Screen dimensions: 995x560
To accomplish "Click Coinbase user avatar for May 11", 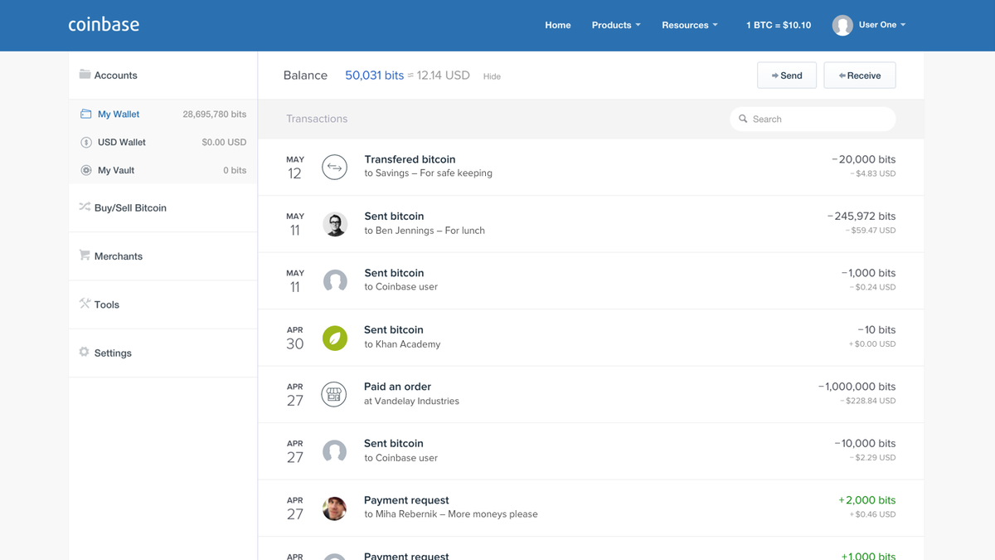I will [335, 281].
